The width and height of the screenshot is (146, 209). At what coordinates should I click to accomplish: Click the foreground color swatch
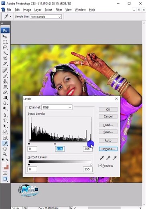click(x=4, y=164)
